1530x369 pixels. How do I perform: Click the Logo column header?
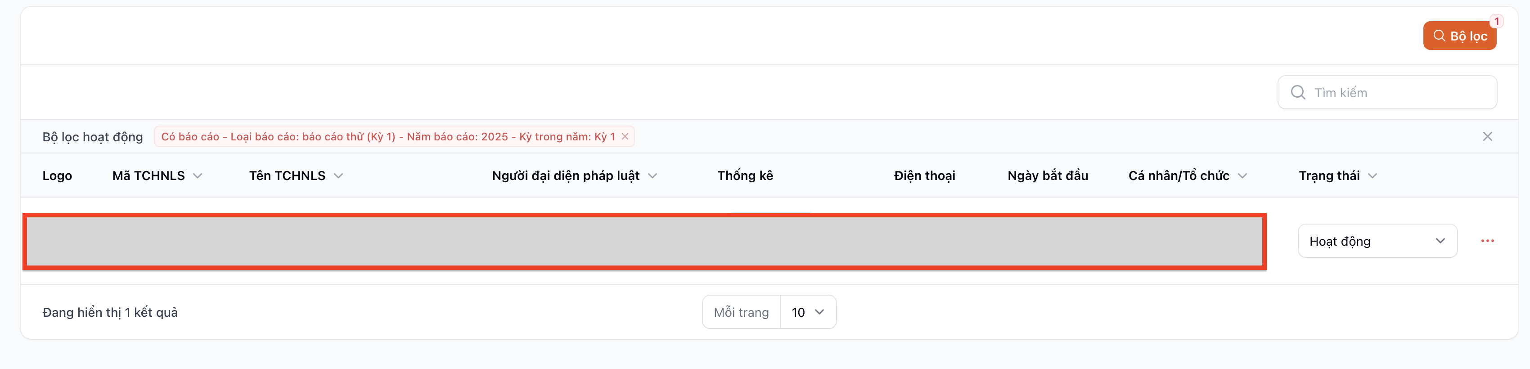click(57, 176)
